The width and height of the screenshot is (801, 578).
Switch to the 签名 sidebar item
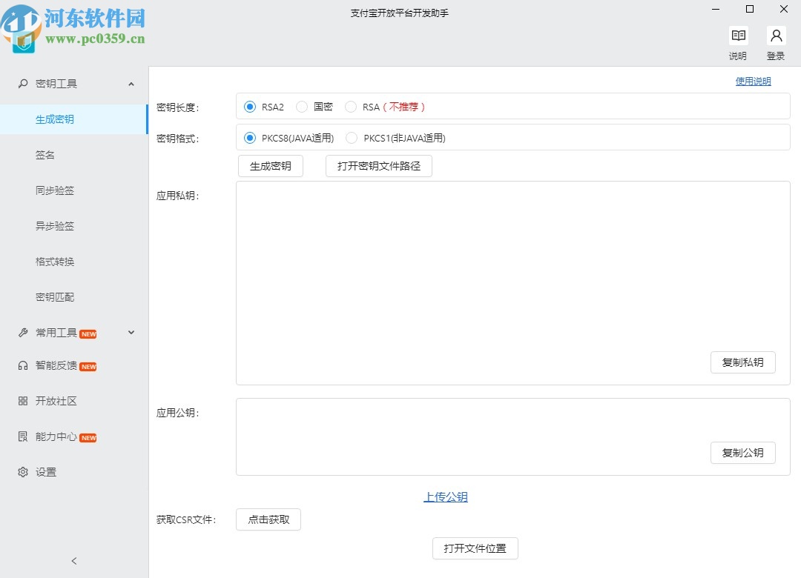coord(47,155)
